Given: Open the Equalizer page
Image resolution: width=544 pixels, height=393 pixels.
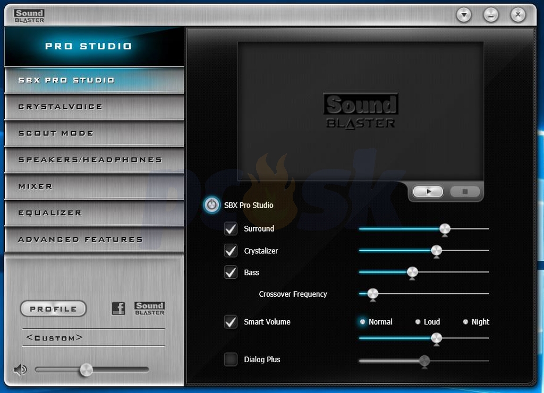Looking at the screenshot, I should (x=94, y=213).
